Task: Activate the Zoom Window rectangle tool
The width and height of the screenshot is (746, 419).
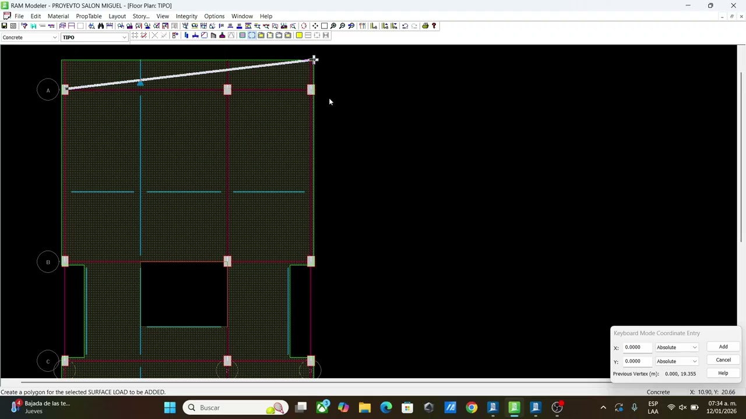Action: (x=324, y=26)
